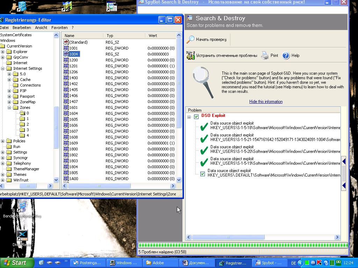The image size is (358, 268).
Task: Click the green Spybot scan progress bar
Action: point(243,245)
